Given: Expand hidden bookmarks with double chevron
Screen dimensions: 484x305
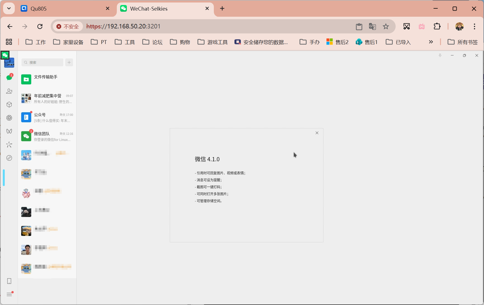Looking at the screenshot, I should pos(431,42).
